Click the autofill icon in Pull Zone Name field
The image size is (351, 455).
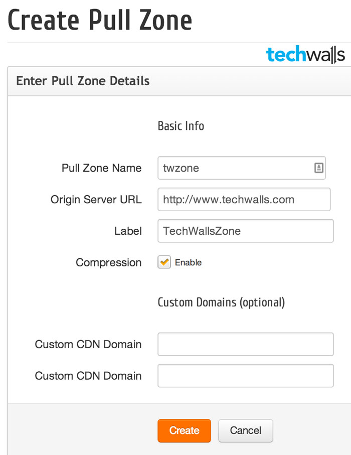pos(319,168)
